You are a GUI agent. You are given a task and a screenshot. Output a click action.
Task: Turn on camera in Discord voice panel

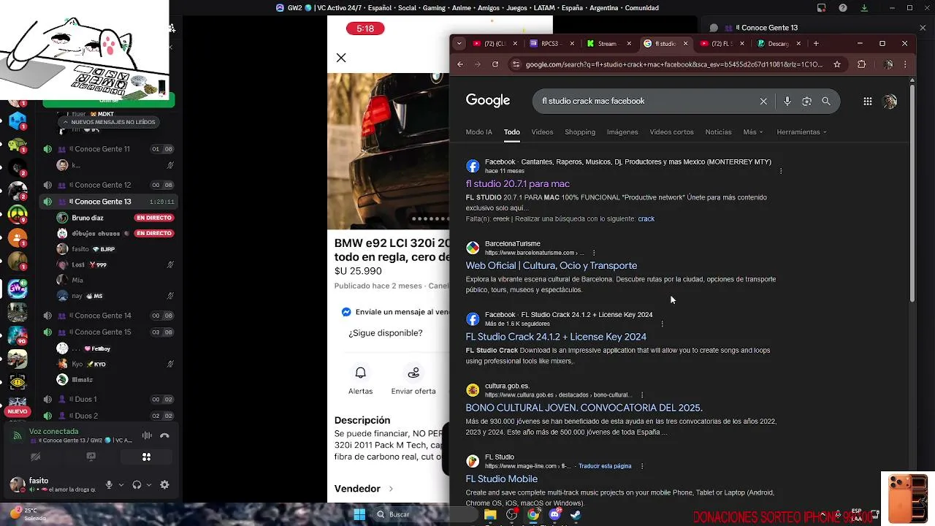pos(35,457)
